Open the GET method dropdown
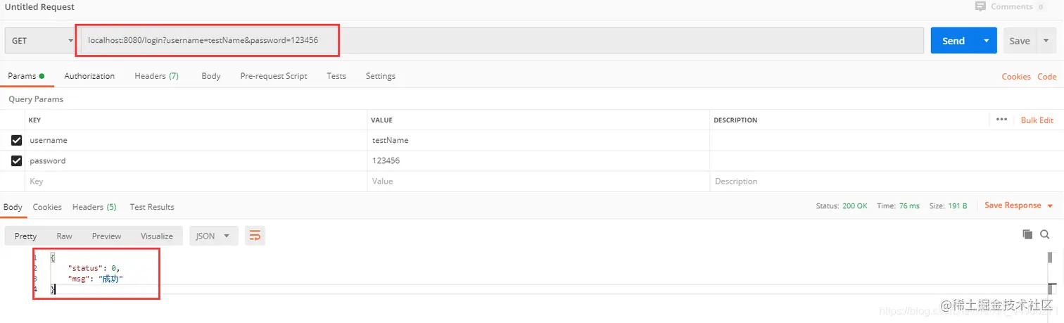The width and height of the screenshot is (1064, 323). click(x=42, y=41)
